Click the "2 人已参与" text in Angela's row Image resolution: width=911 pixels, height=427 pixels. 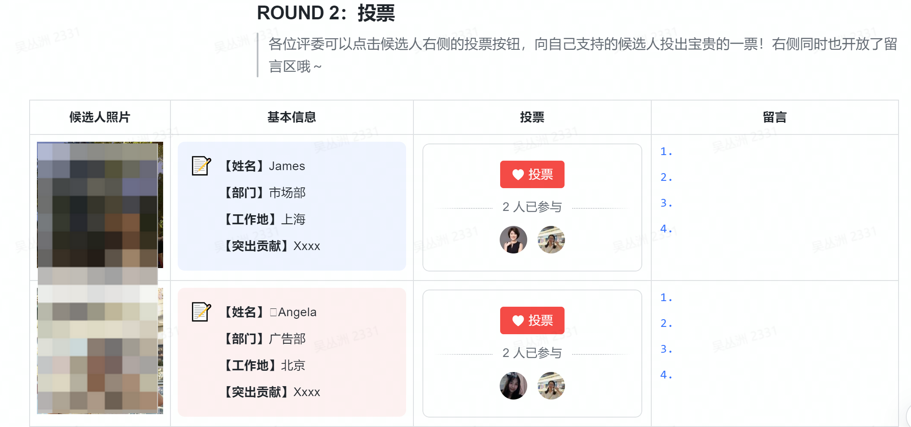click(532, 353)
